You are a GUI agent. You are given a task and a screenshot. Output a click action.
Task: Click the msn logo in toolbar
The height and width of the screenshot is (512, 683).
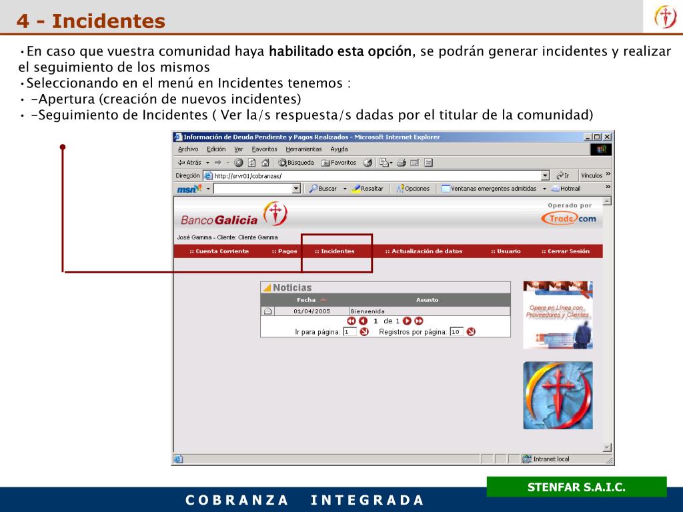(189, 189)
